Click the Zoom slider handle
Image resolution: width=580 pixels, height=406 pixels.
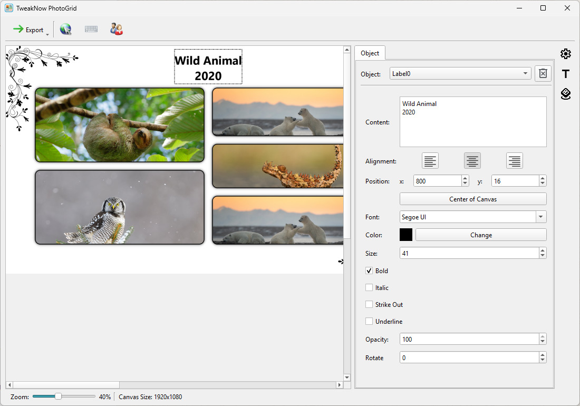coord(58,397)
